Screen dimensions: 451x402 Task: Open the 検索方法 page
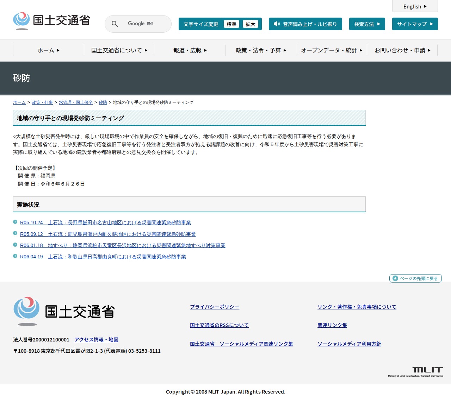[x=367, y=24]
